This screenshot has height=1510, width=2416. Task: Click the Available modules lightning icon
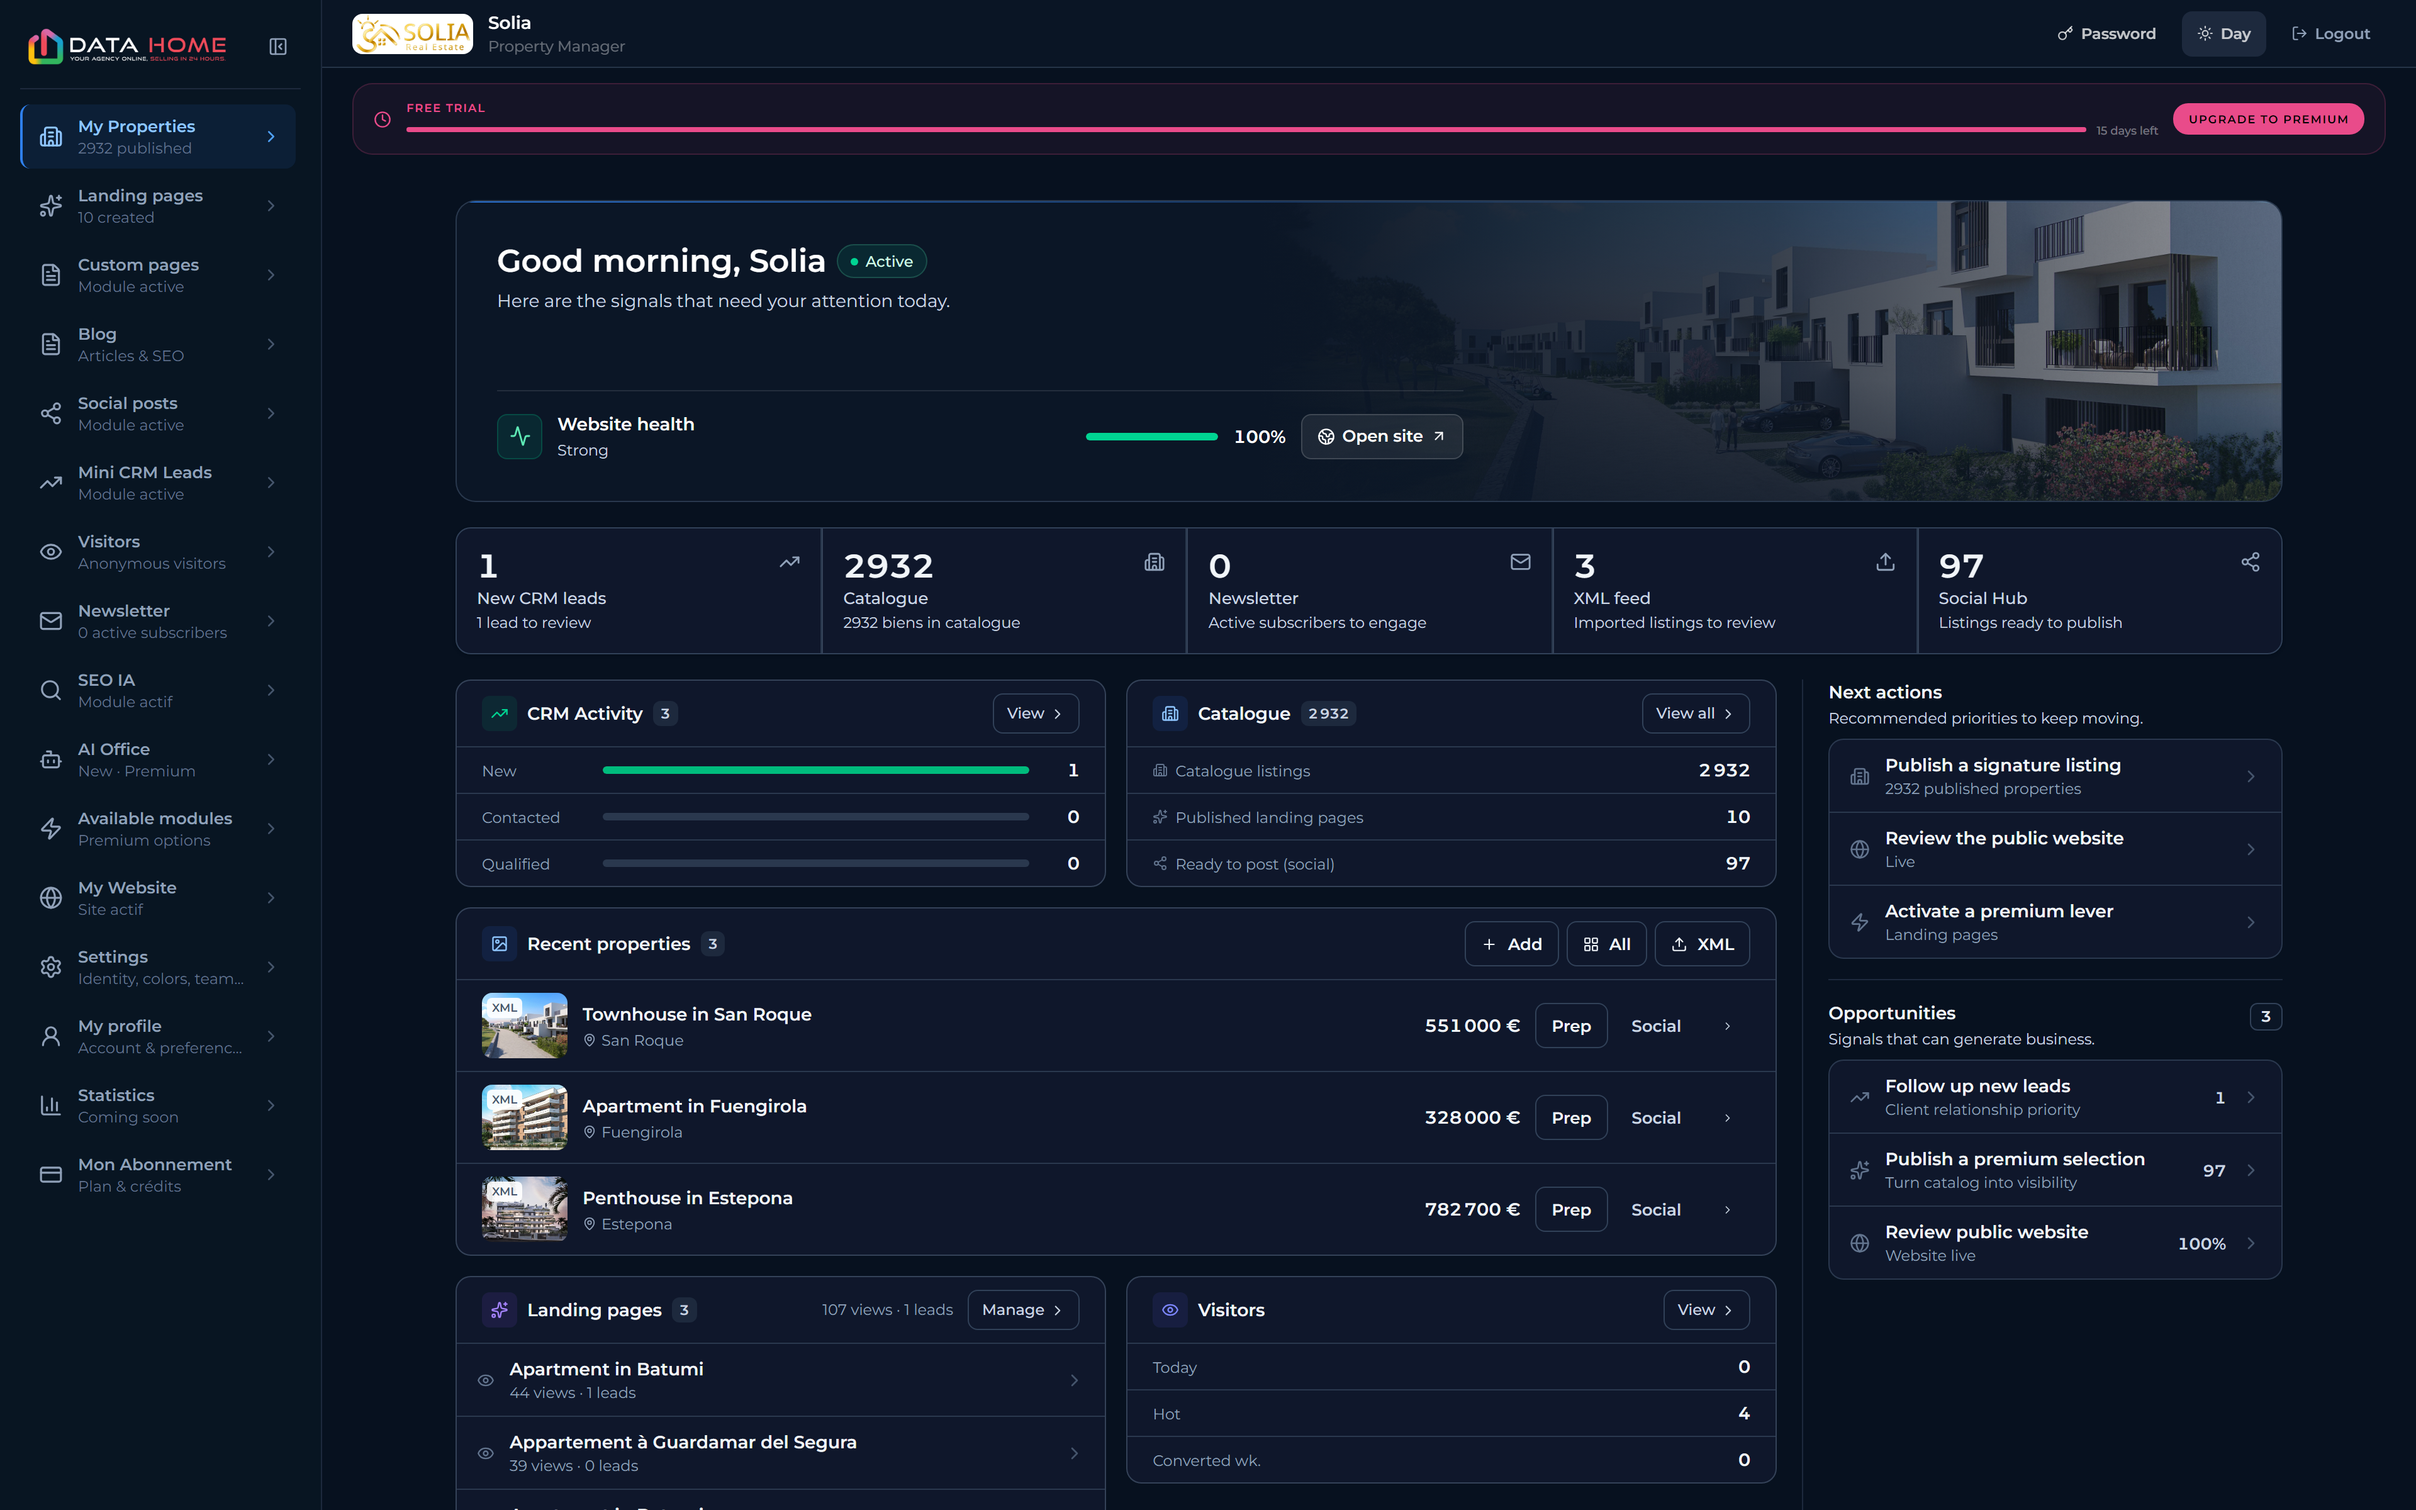pos(51,828)
